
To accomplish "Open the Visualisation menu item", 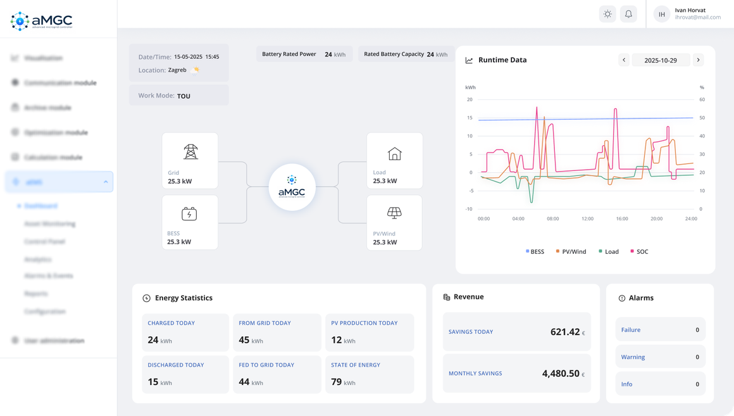I will point(43,58).
